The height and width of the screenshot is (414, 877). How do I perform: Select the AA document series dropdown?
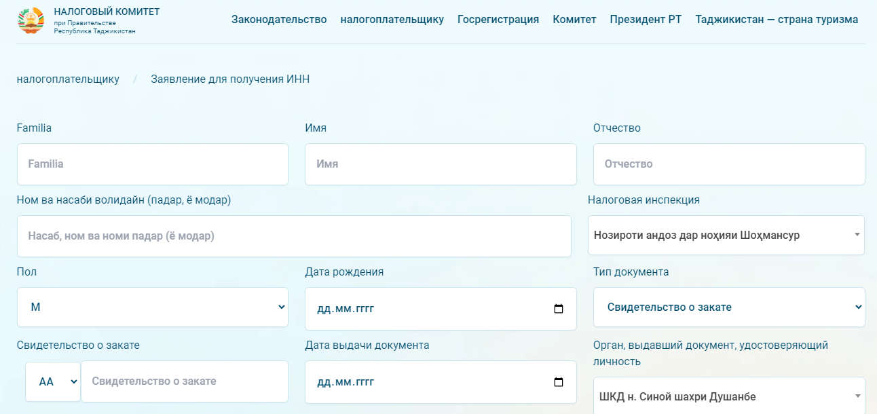click(53, 381)
